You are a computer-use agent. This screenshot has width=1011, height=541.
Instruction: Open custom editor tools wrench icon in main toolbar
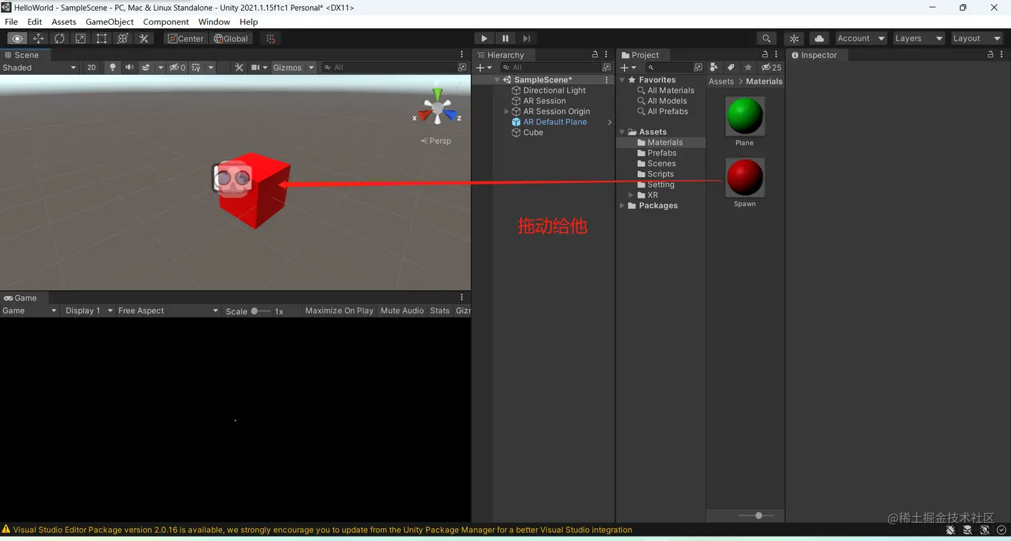tap(143, 39)
